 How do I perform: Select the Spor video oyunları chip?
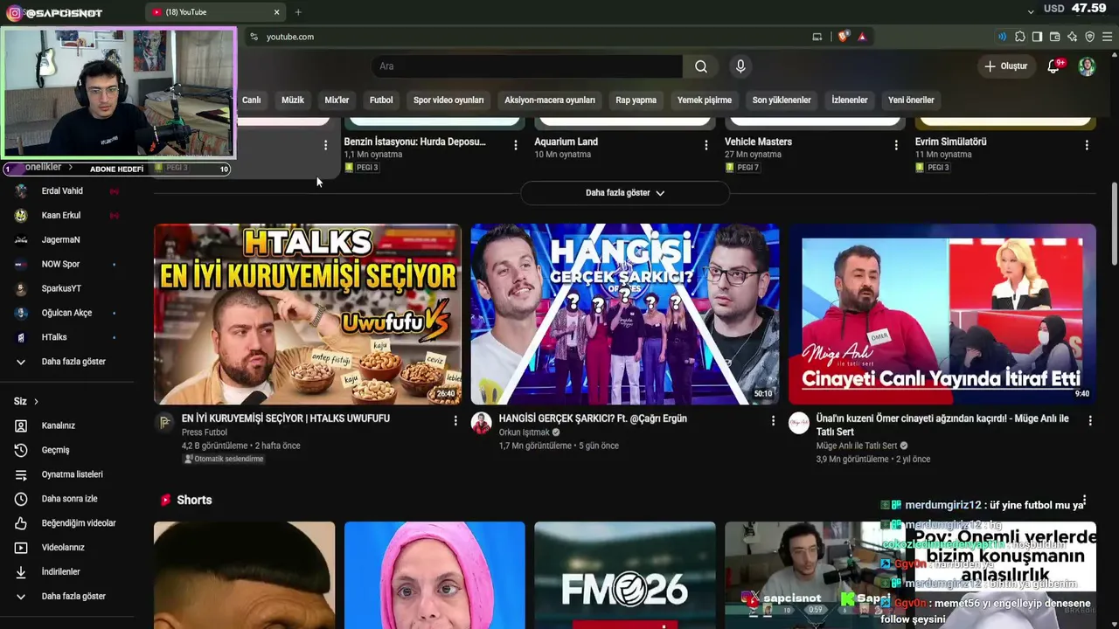448,100
